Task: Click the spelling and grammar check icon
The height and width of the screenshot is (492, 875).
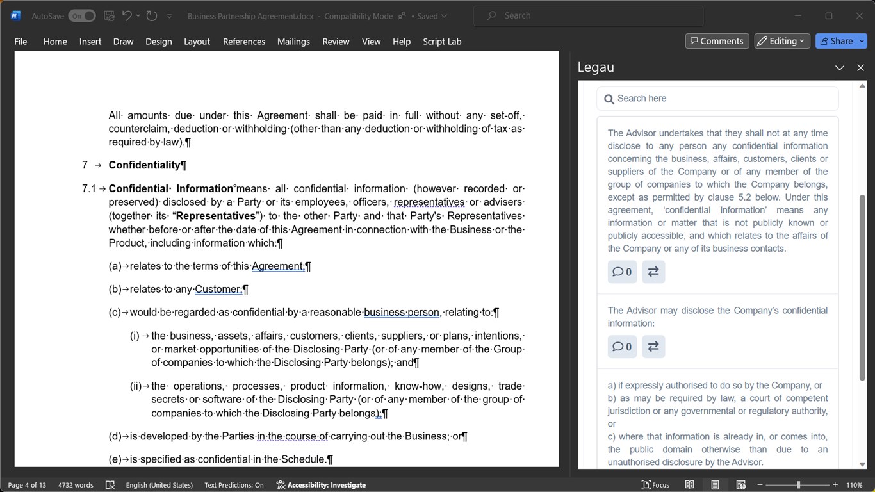Action: pos(110,485)
